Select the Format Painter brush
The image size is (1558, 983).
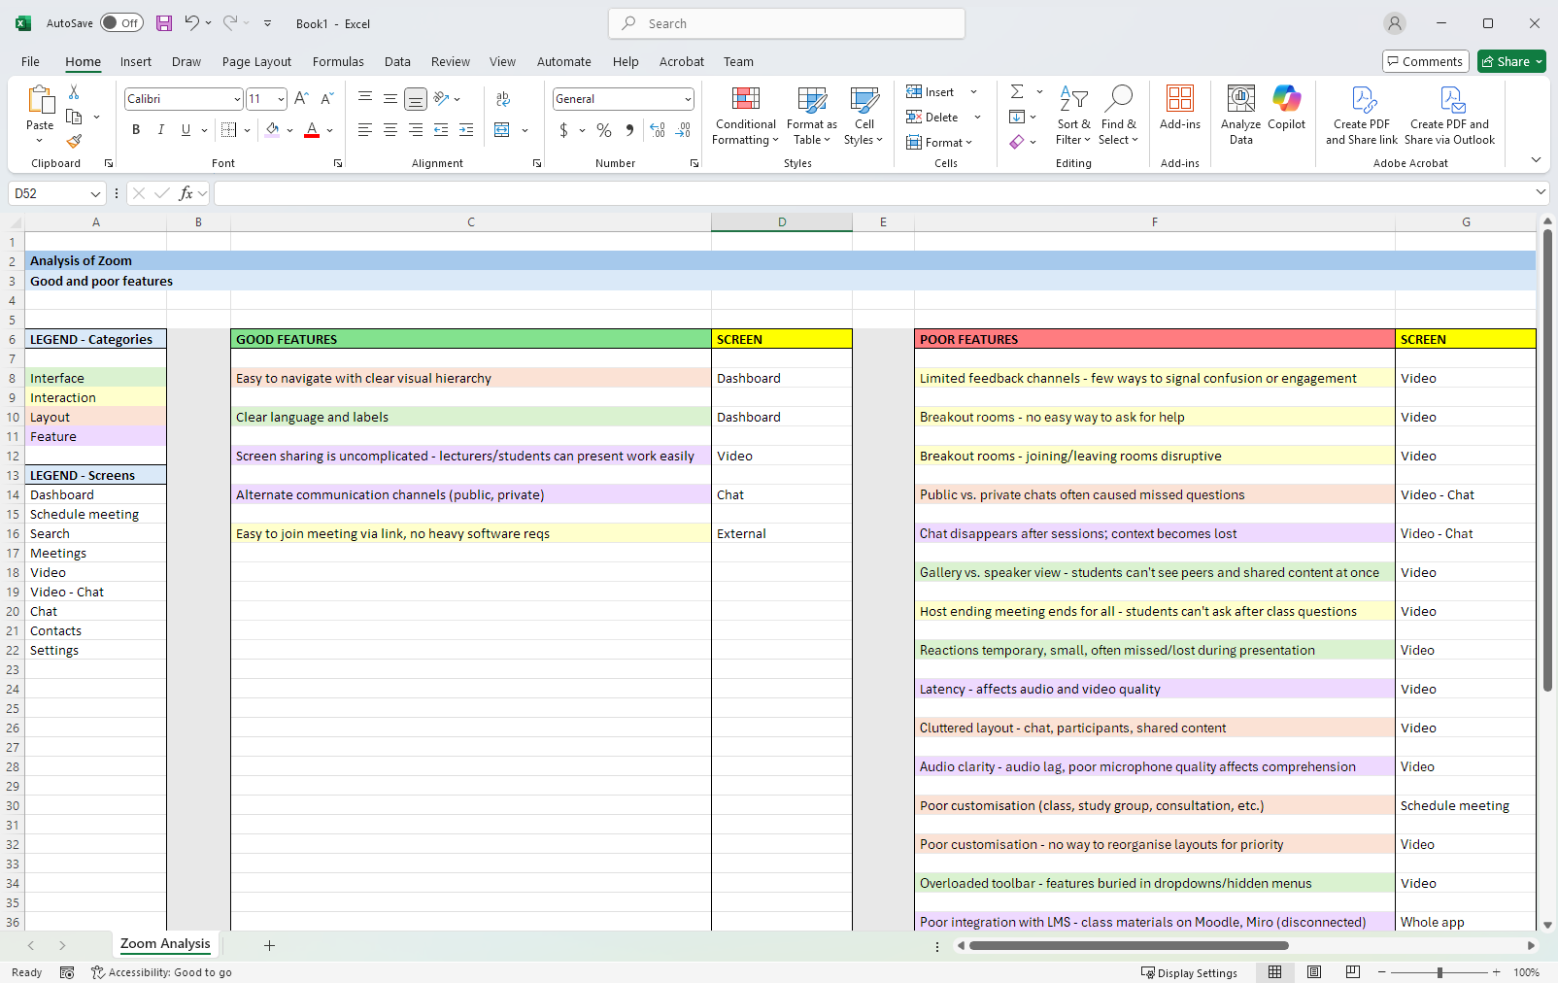coord(74,142)
